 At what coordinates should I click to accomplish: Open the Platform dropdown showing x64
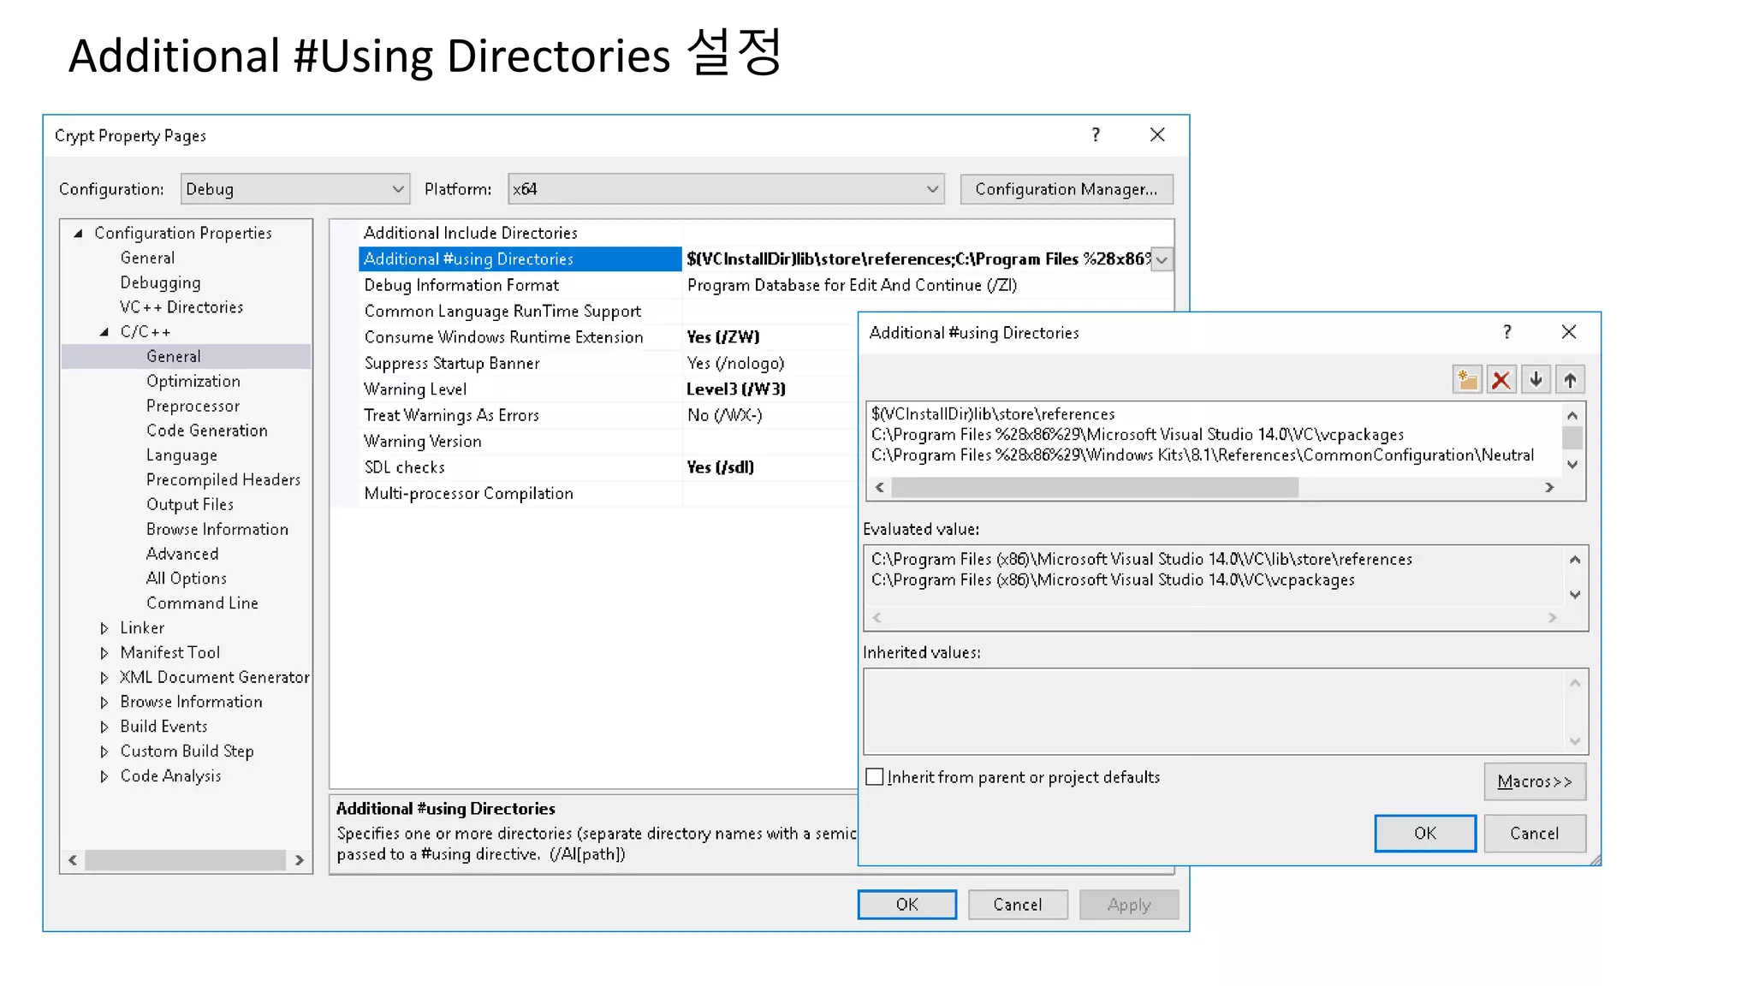[x=726, y=189]
